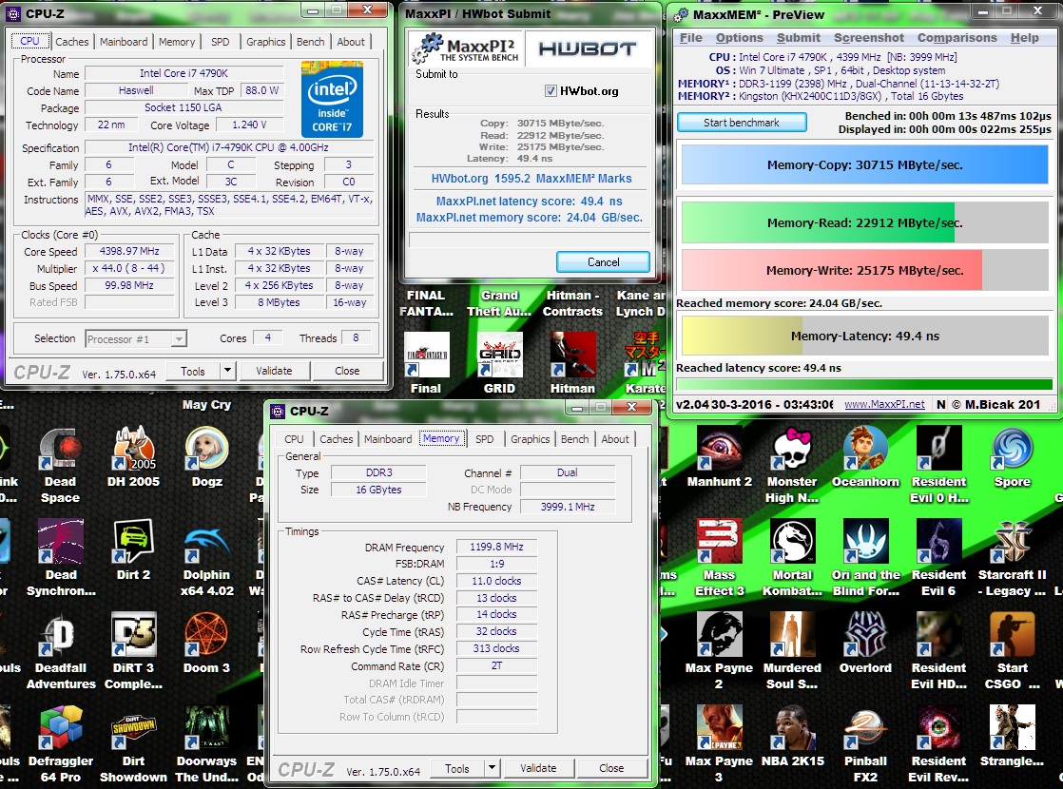The height and width of the screenshot is (789, 1063).
Task: Click Tools button in lower CPU-Z window
Action: (457, 768)
